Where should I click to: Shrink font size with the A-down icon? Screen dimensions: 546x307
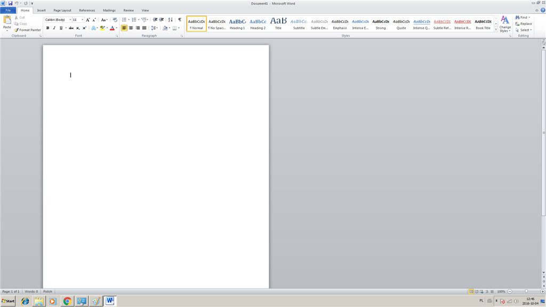coord(94,20)
